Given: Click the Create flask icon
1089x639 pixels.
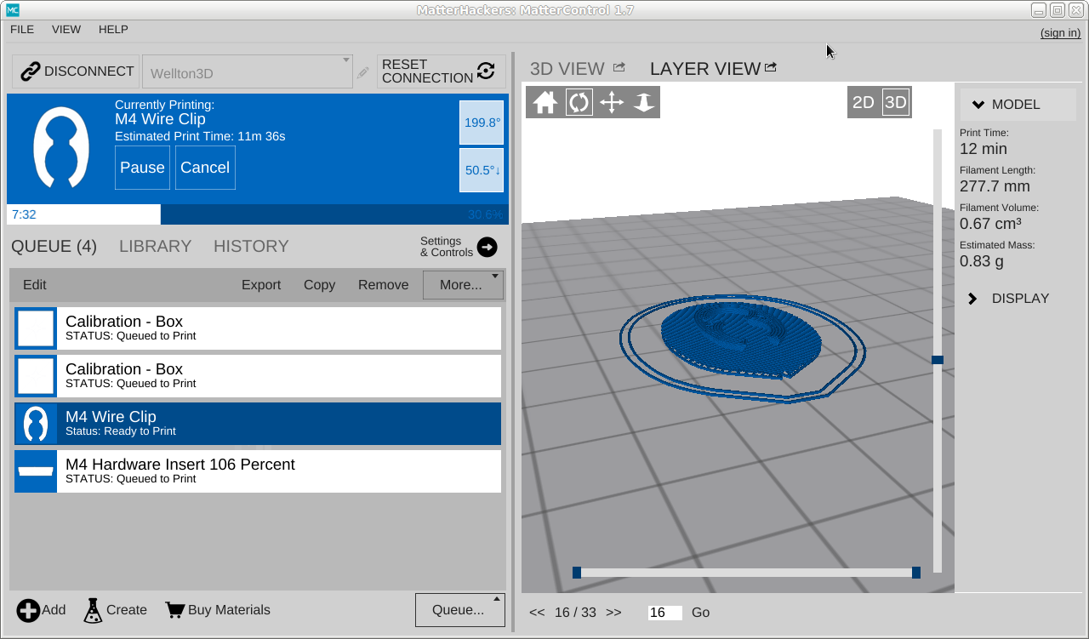Looking at the screenshot, I should click(x=93, y=610).
